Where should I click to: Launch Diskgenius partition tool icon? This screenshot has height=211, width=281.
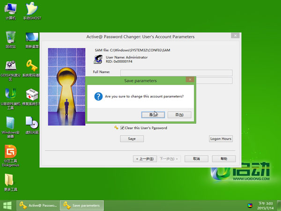click(x=11, y=156)
